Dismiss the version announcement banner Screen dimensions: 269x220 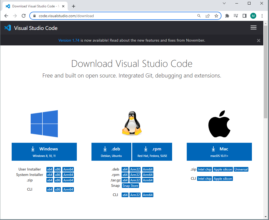(x=258, y=41)
